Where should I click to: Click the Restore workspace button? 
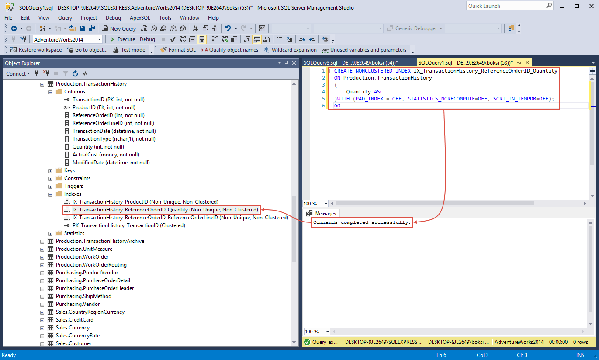(x=36, y=50)
